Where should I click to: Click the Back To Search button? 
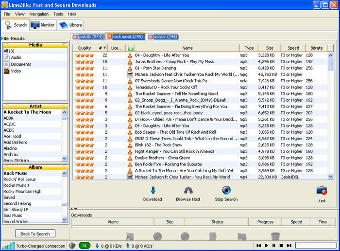tap(35, 234)
